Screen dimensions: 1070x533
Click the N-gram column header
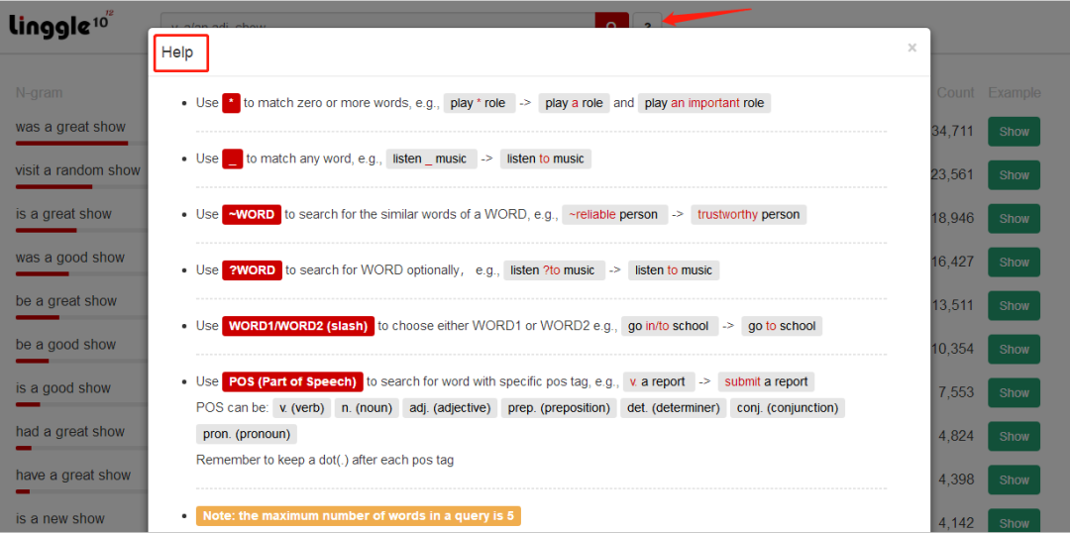[x=41, y=93]
